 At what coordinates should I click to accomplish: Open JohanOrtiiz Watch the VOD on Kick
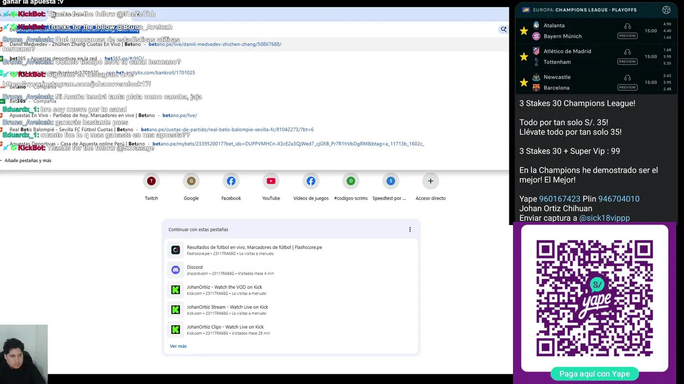(291, 290)
